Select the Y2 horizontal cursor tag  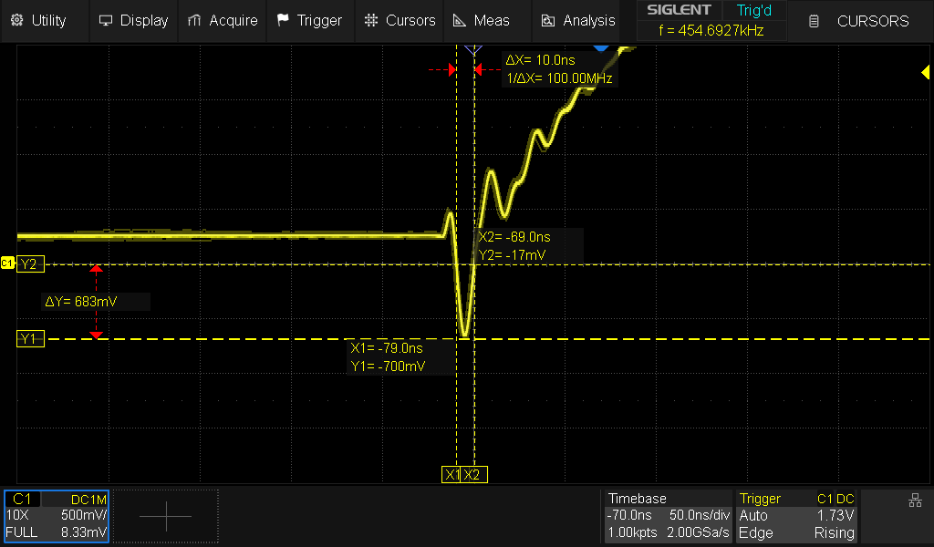tap(29, 264)
